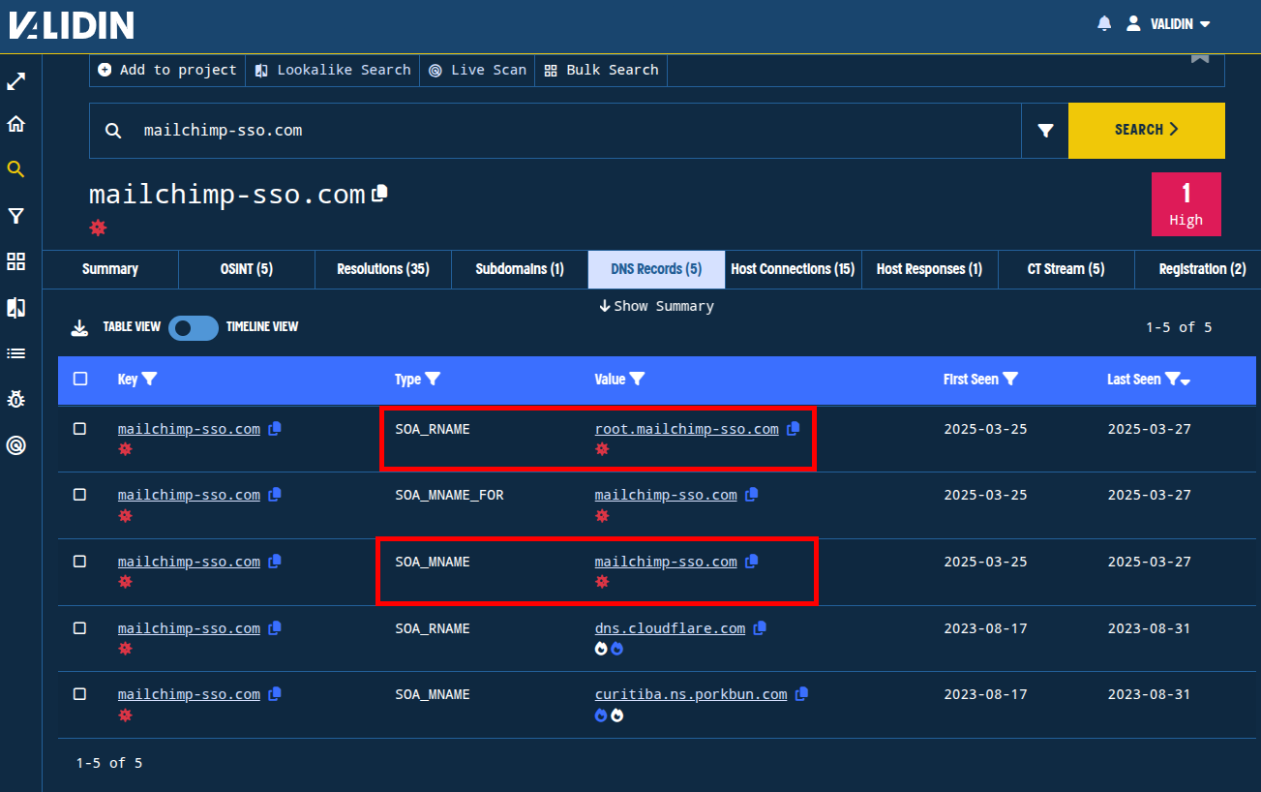Open search filter funnel beside Search button

tap(1045, 131)
